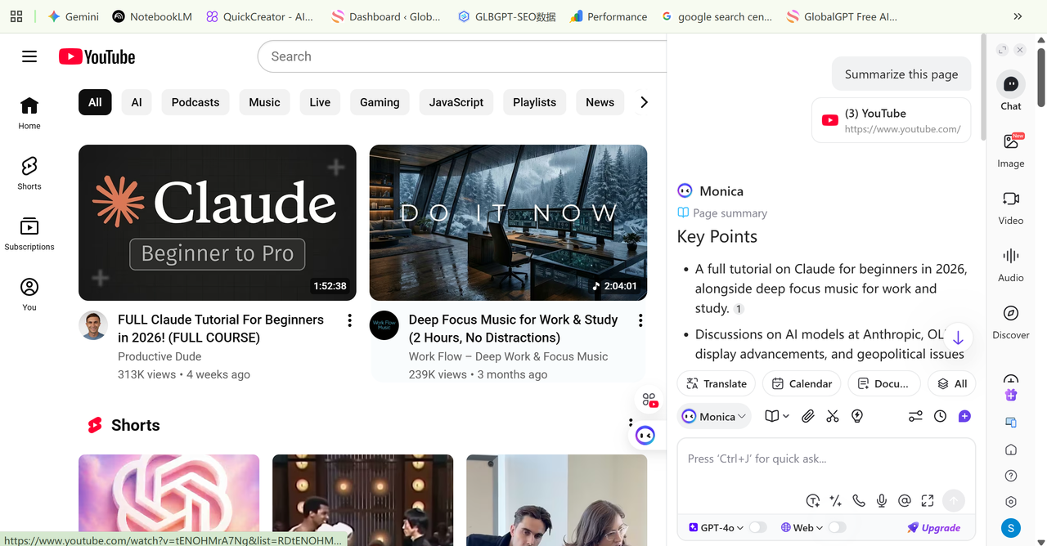Select the Podcasts category chip
Image resolution: width=1047 pixels, height=546 pixels.
click(195, 102)
